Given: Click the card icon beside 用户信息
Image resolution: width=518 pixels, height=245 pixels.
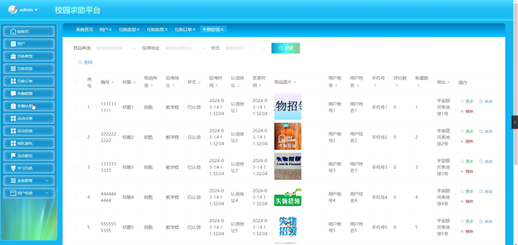Looking at the screenshot, I should [x=13, y=193].
